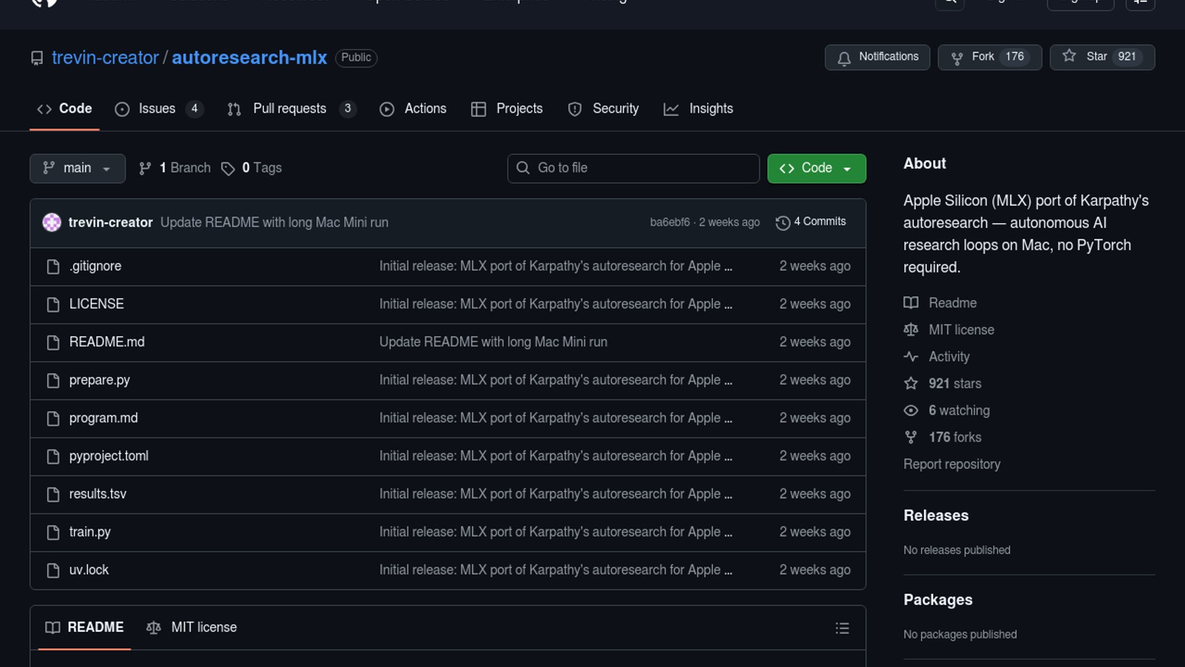Open the Issues tab

(157, 109)
